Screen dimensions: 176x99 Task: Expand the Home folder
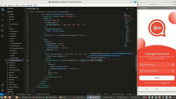[12, 56]
